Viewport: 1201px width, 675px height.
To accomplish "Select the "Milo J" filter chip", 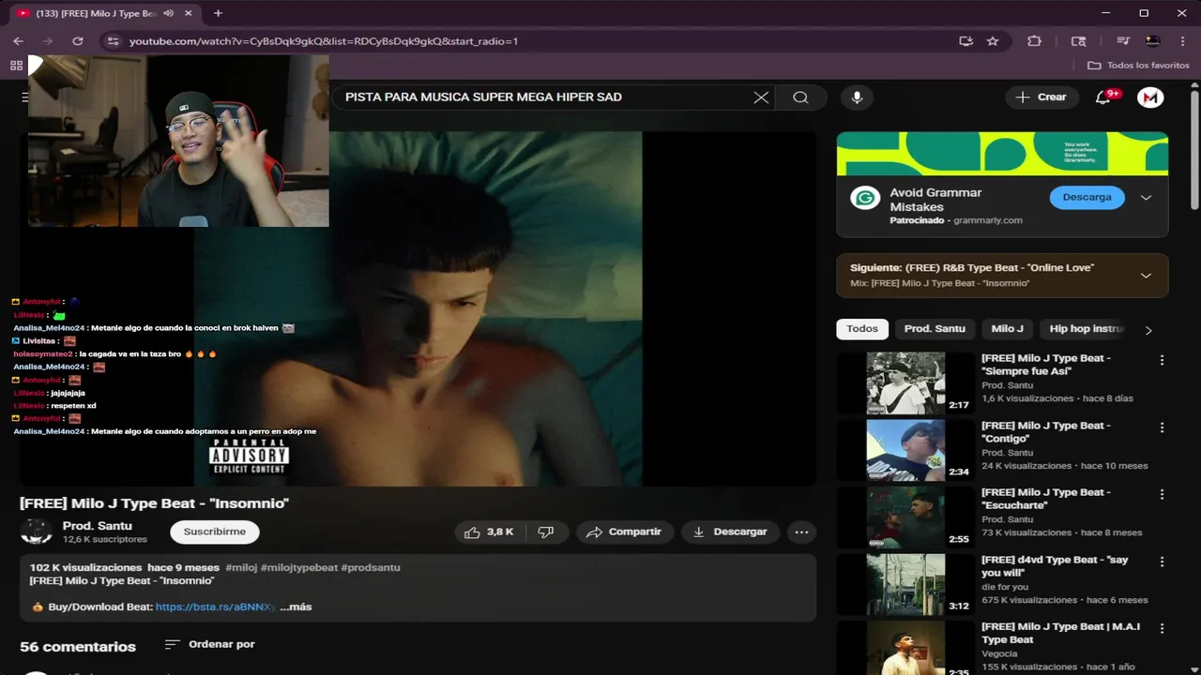I will pos(1008,329).
